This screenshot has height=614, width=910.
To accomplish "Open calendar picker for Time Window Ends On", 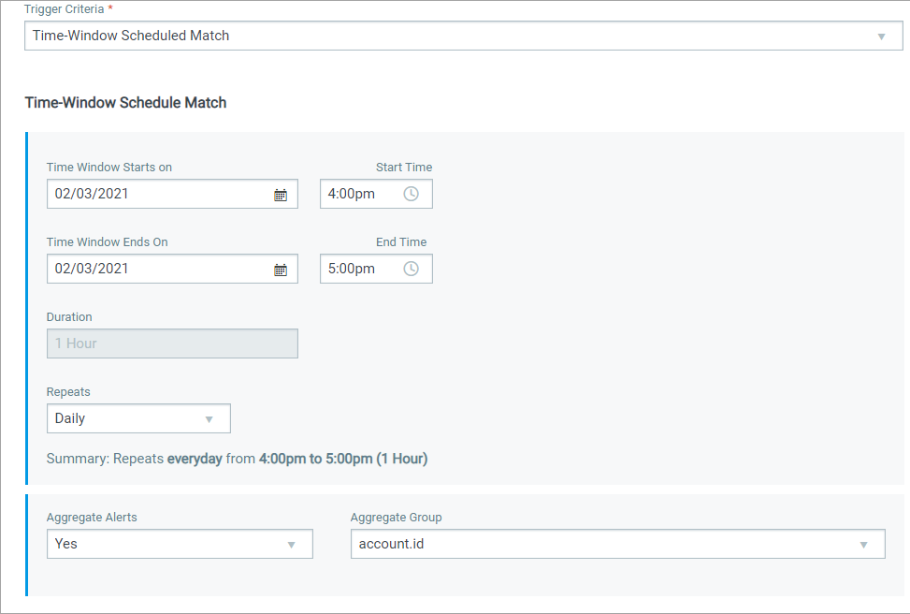I will 281,270.
